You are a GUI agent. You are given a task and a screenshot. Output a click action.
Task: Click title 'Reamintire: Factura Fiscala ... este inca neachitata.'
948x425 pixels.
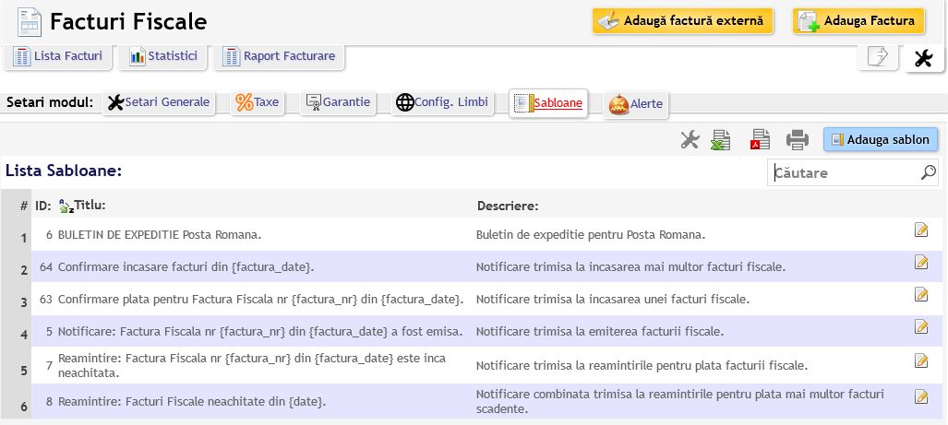(252, 365)
